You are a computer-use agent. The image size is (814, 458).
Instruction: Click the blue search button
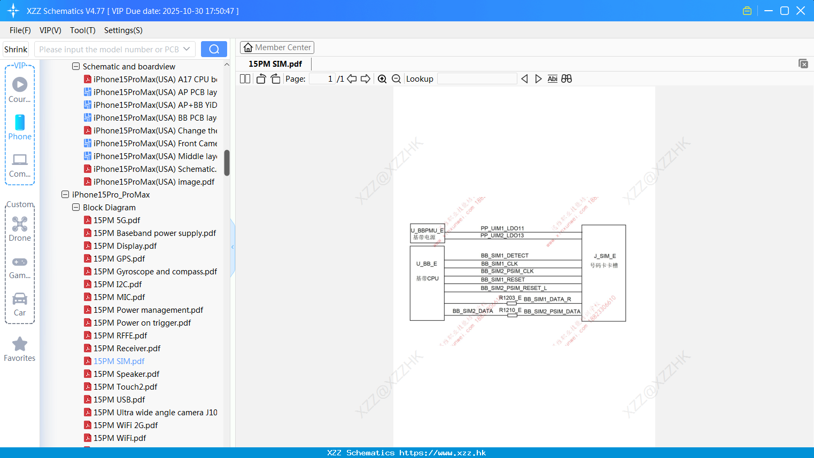[214, 49]
